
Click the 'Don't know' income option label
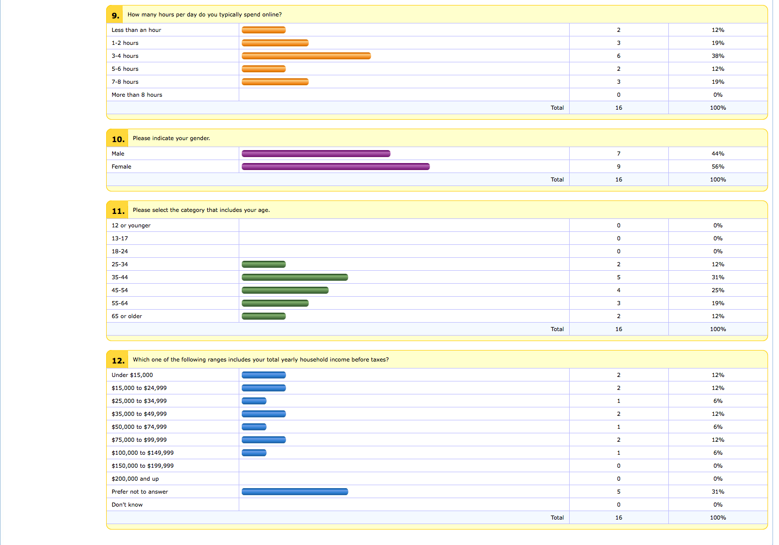pos(127,505)
